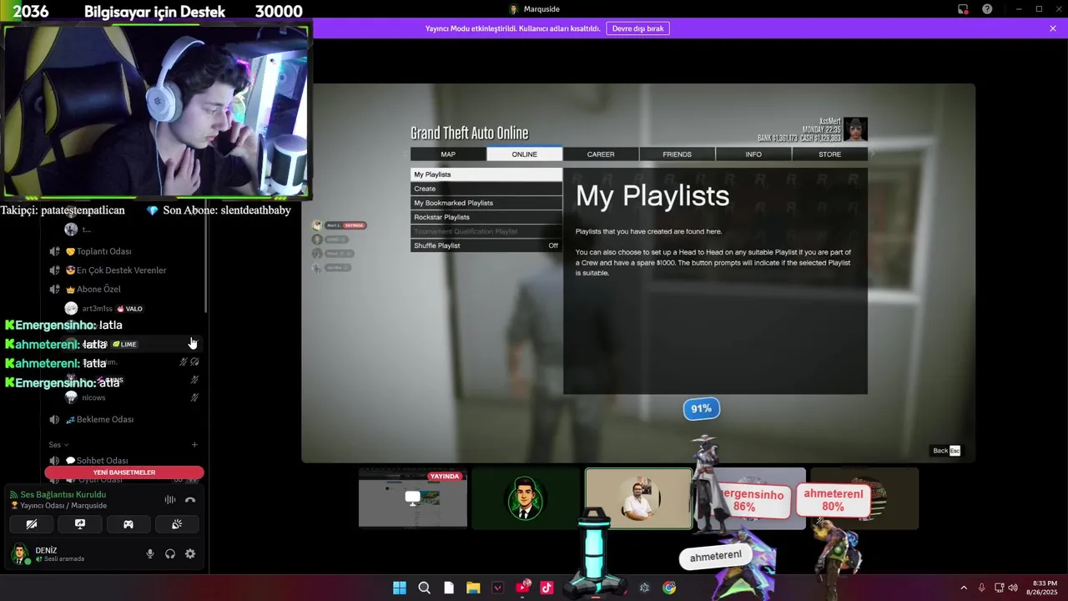Image resolution: width=1068 pixels, height=601 pixels.
Task: Open Valorant icon in taskbar
Action: [x=498, y=588]
